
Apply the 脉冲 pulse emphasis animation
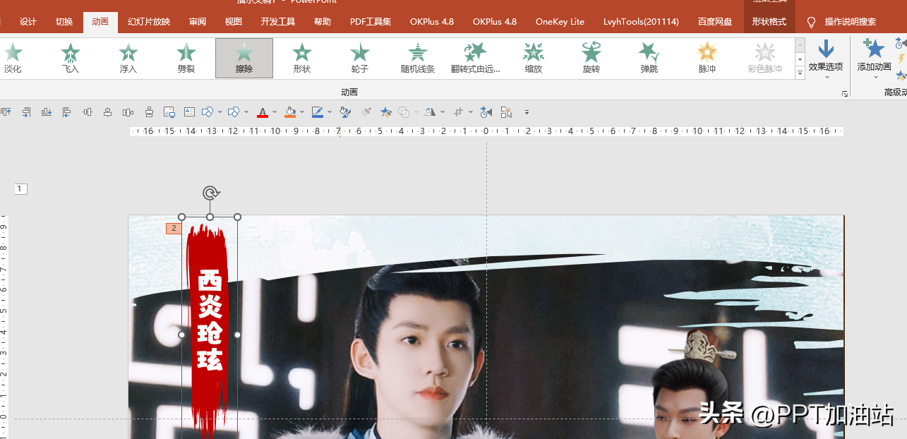pyautogui.click(x=707, y=58)
